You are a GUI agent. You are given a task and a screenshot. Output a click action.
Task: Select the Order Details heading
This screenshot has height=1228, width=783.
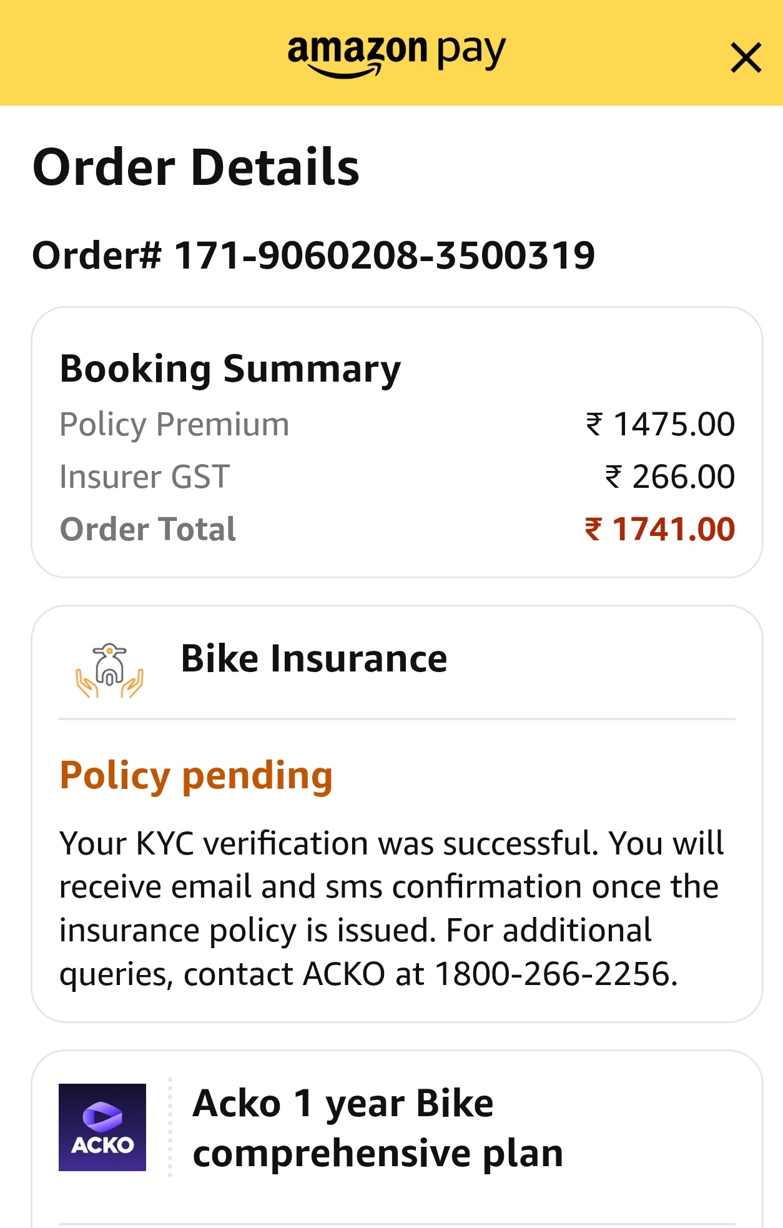(196, 167)
